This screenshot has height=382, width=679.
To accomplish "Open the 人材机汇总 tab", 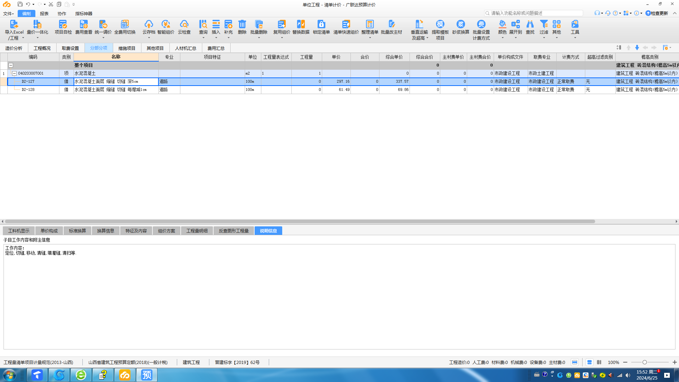I will [x=185, y=48].
